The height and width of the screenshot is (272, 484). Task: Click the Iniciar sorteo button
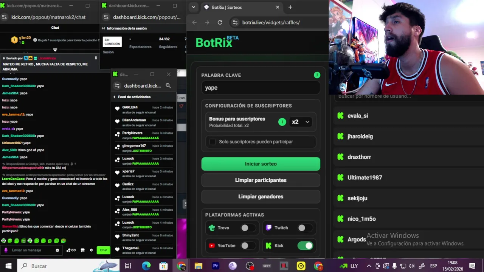click(x=261, y=164)
